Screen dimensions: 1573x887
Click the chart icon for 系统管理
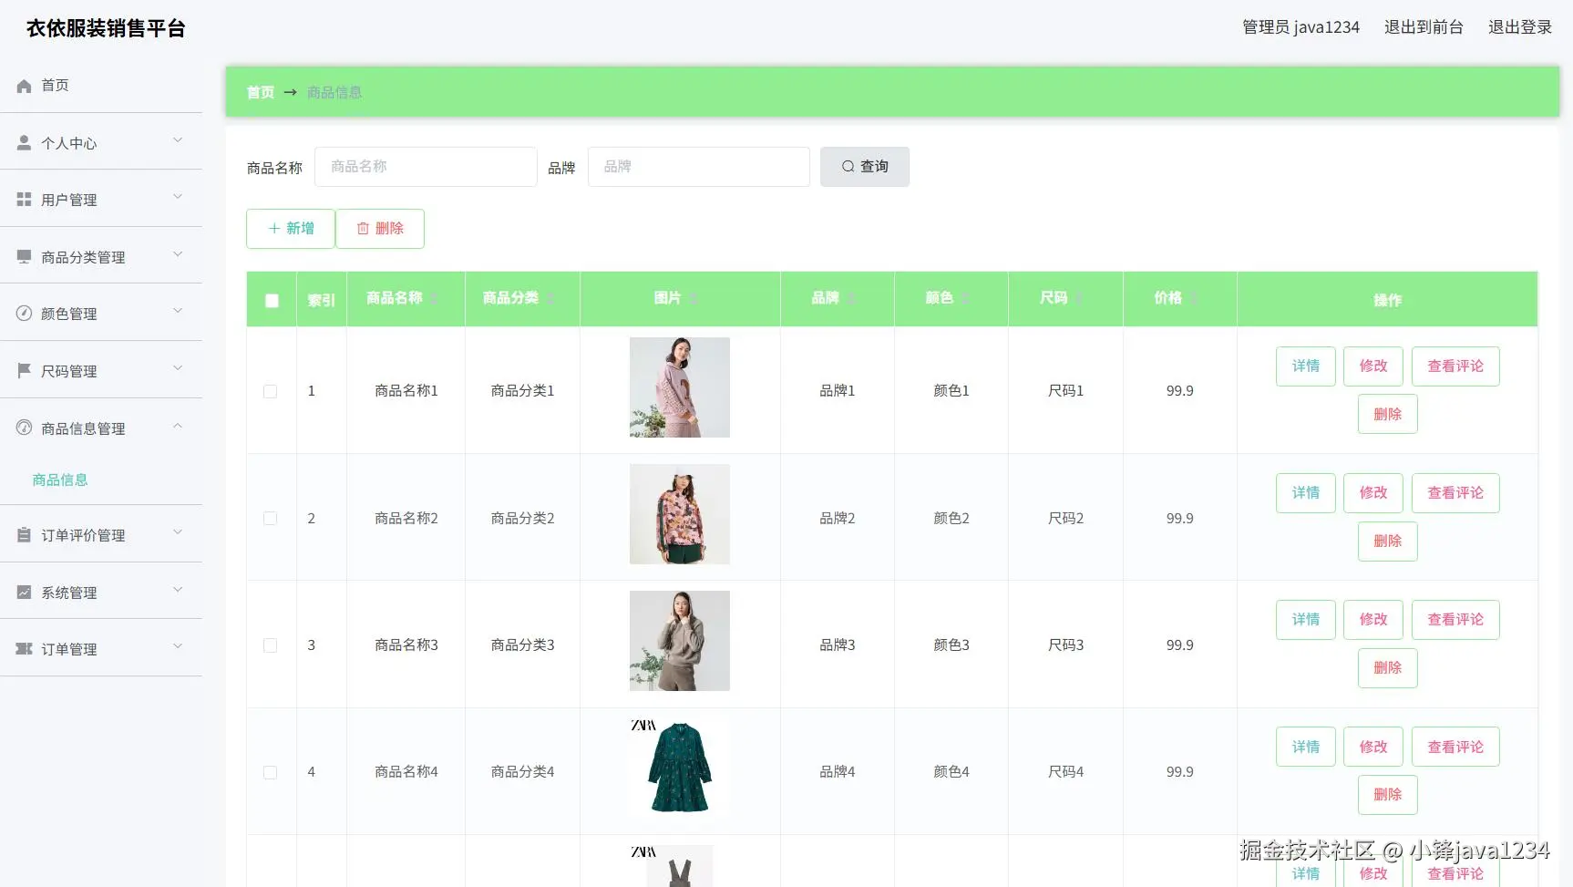[x=24, y=593]
